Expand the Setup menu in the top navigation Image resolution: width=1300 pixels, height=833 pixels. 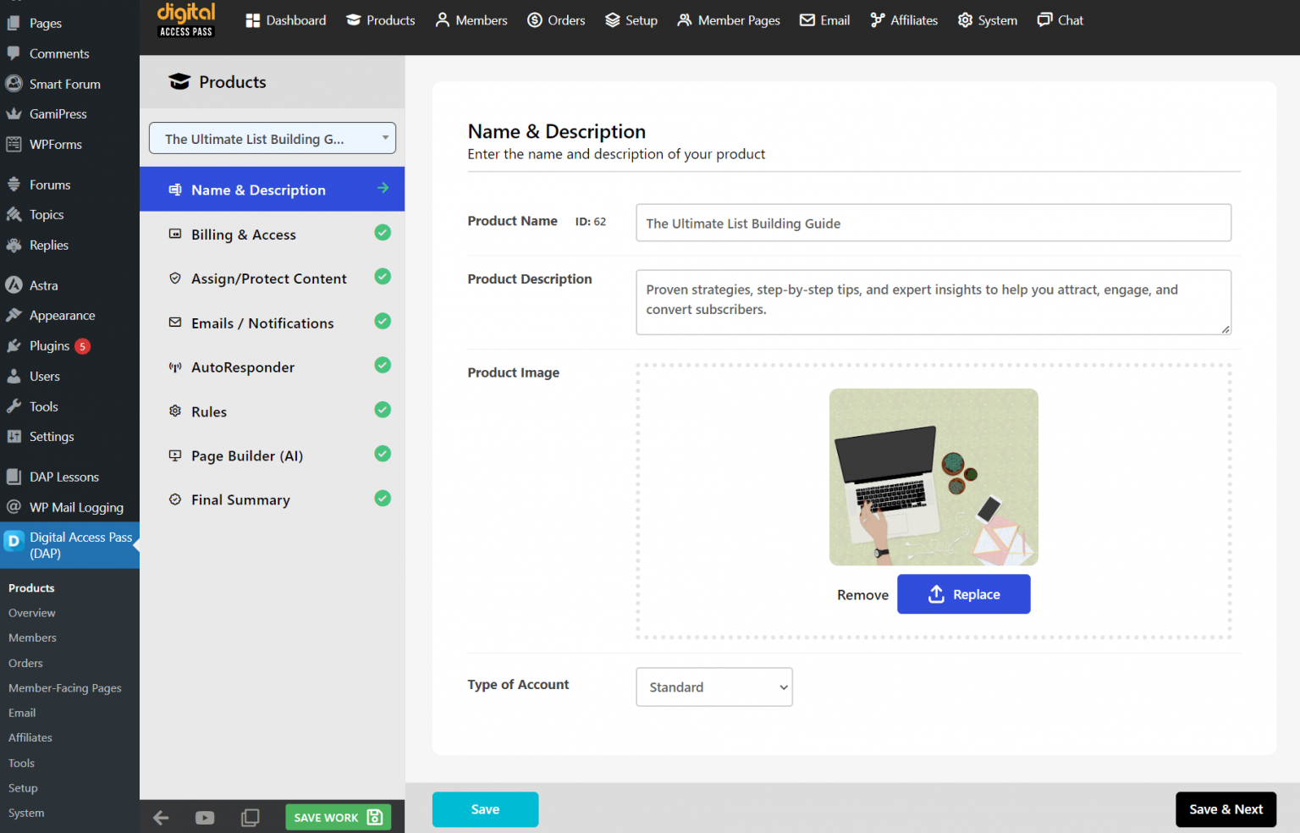click(631, 19)
